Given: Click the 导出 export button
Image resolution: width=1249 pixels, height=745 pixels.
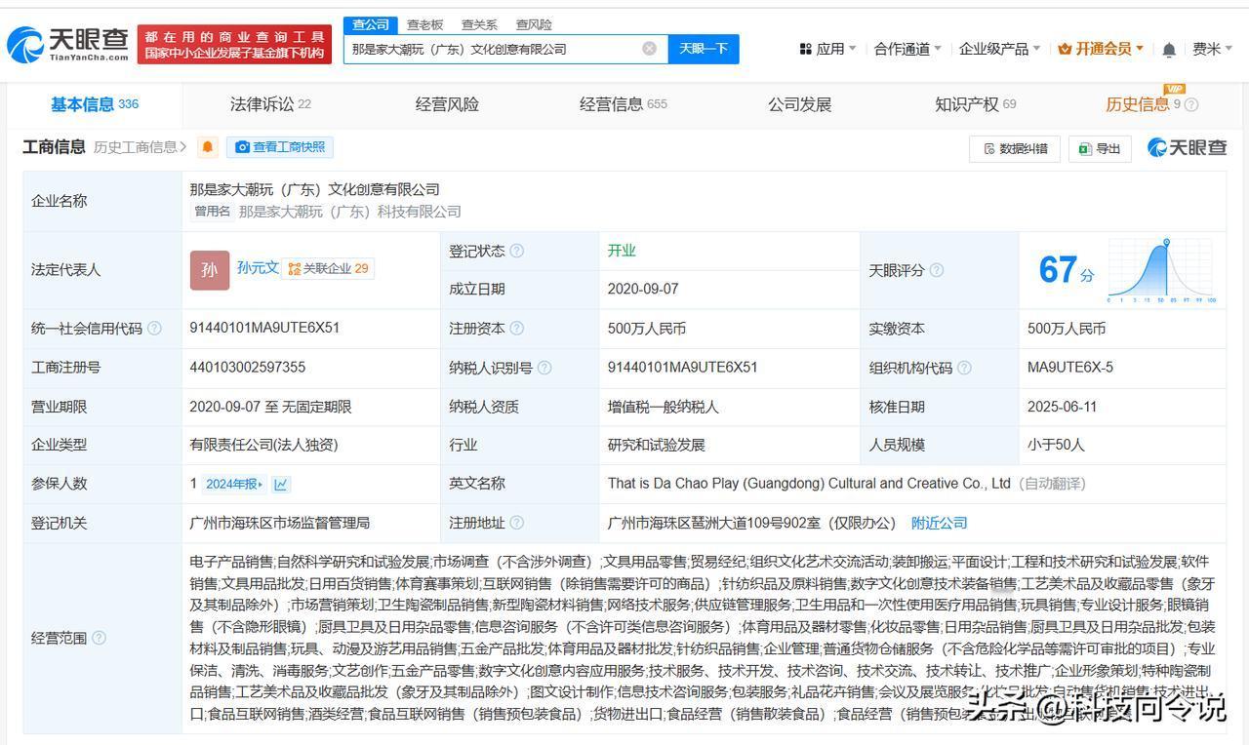Looking at the screenshot, I should pos(1100,148).
